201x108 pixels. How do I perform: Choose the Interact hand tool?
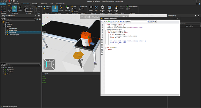point(20,8)
